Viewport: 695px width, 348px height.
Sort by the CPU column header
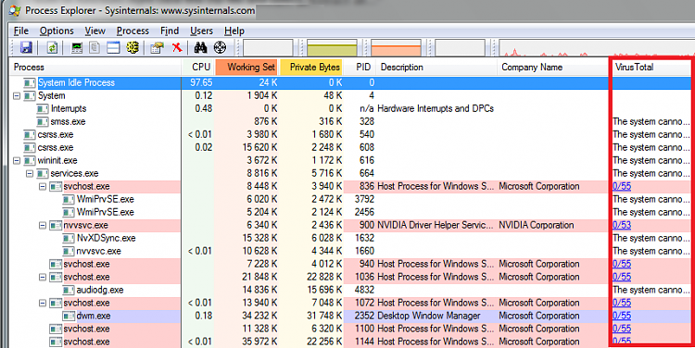click(198, 68)
